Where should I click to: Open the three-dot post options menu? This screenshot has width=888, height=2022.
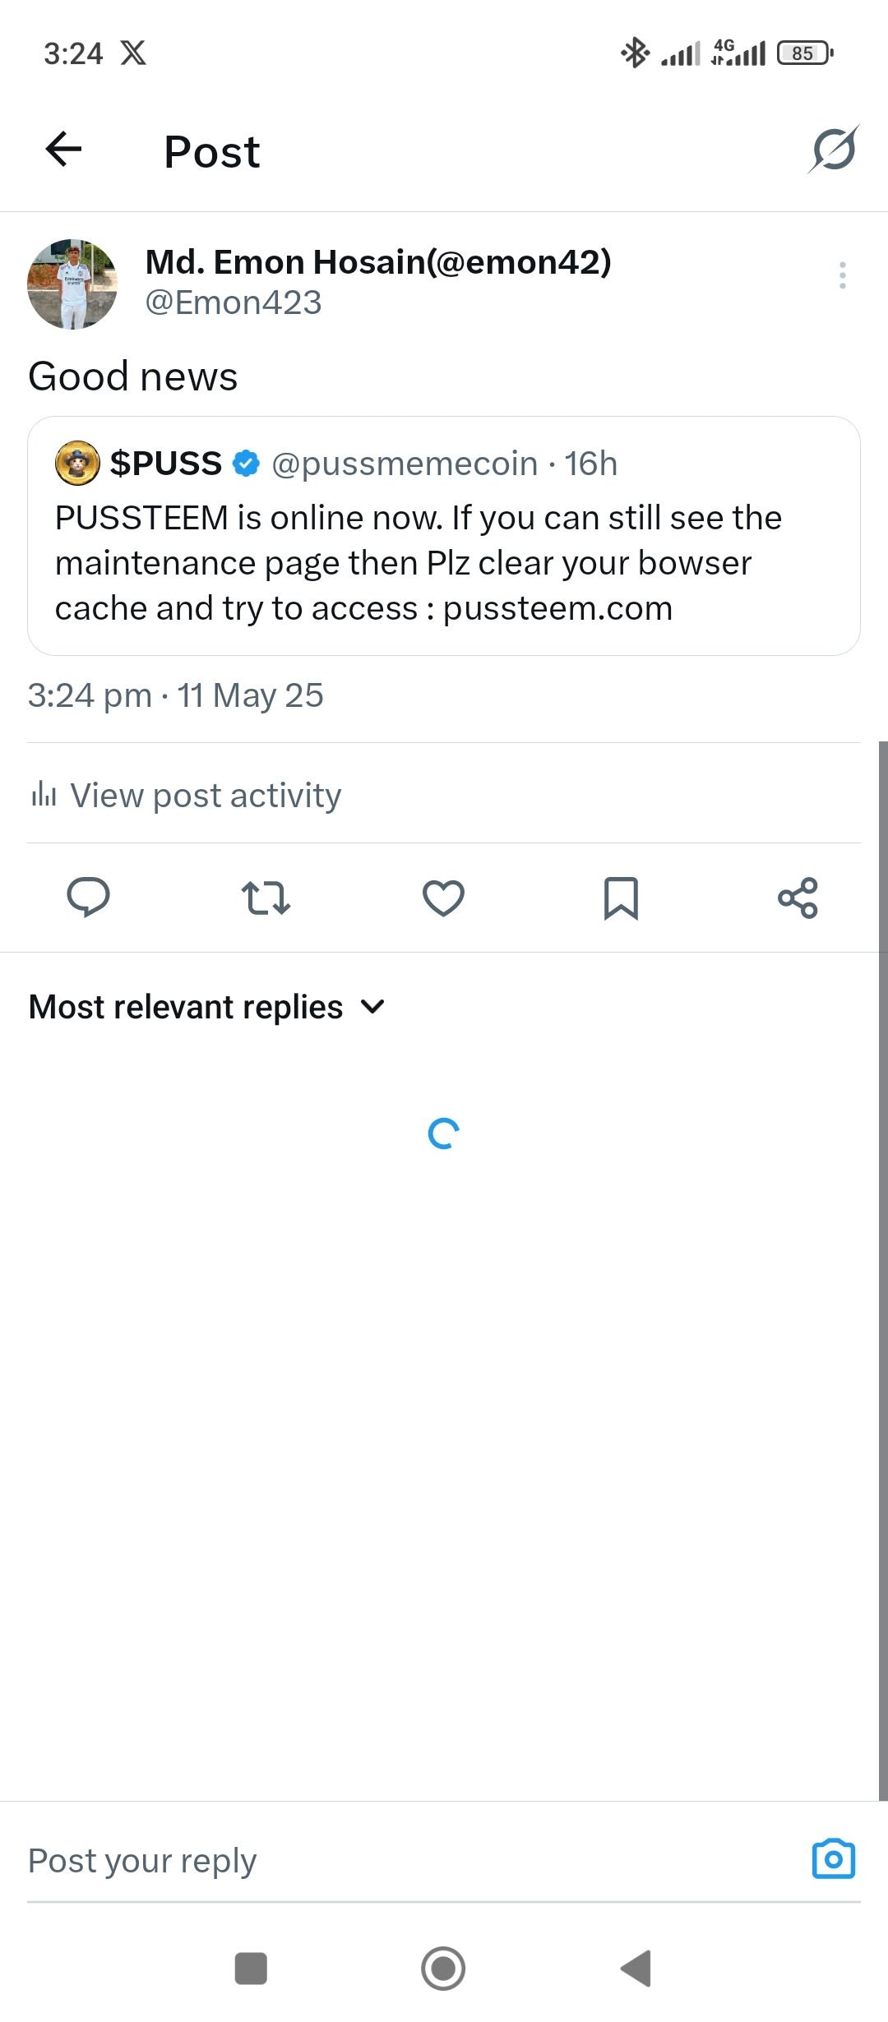(842, 275)
